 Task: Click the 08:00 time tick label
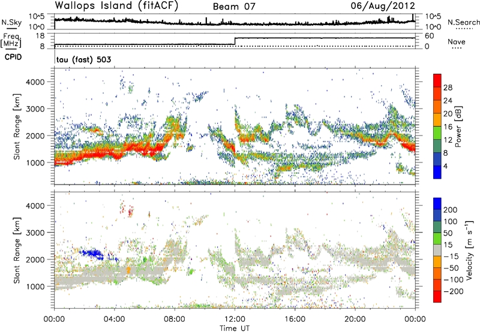175,319
